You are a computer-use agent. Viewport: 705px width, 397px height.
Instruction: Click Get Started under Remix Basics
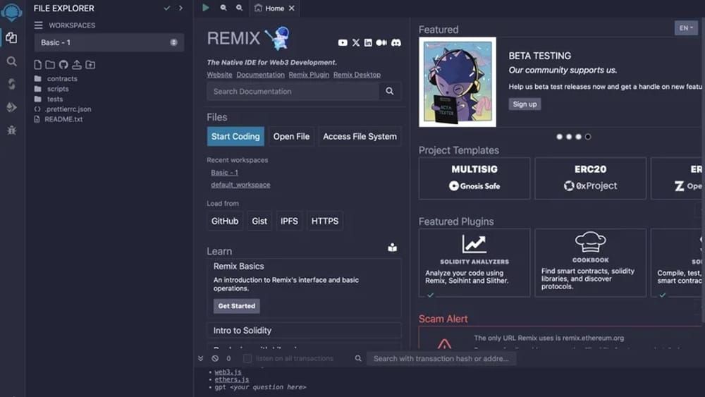click(x=236, y=306)
